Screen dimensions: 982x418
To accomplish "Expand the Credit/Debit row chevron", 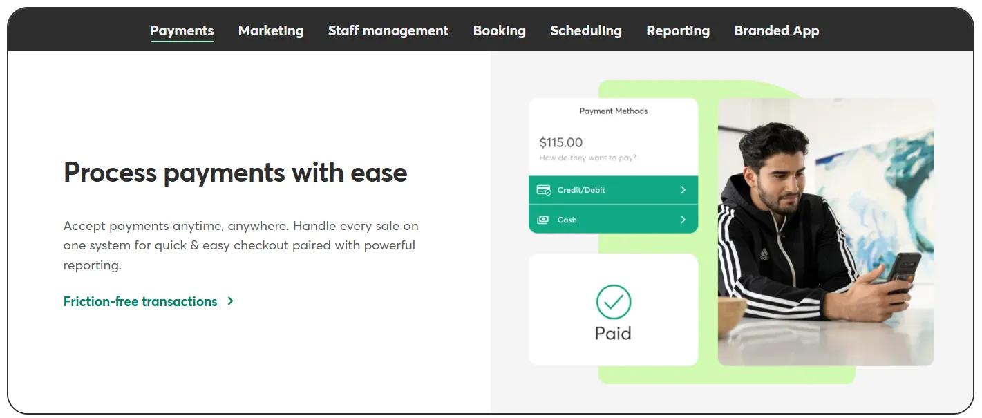I will (x=683, y=190).
